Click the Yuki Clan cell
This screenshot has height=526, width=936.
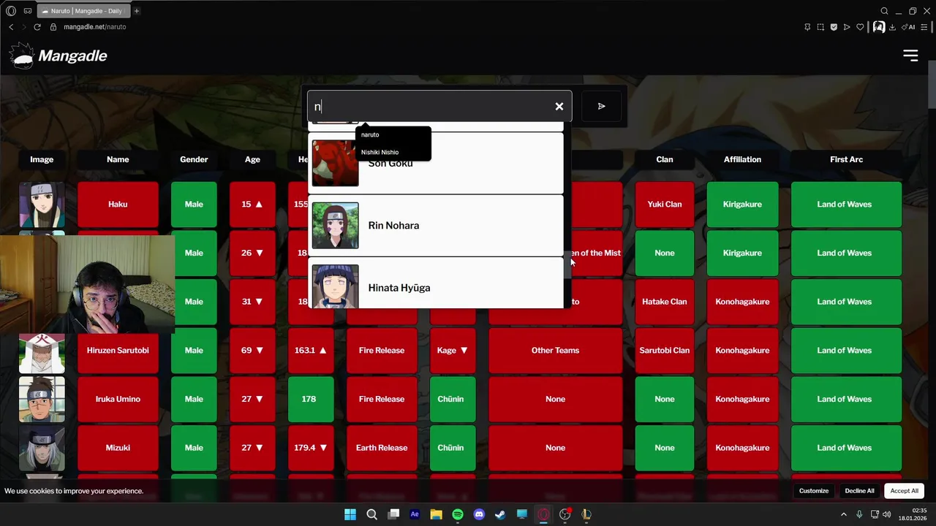coord(665,205)
